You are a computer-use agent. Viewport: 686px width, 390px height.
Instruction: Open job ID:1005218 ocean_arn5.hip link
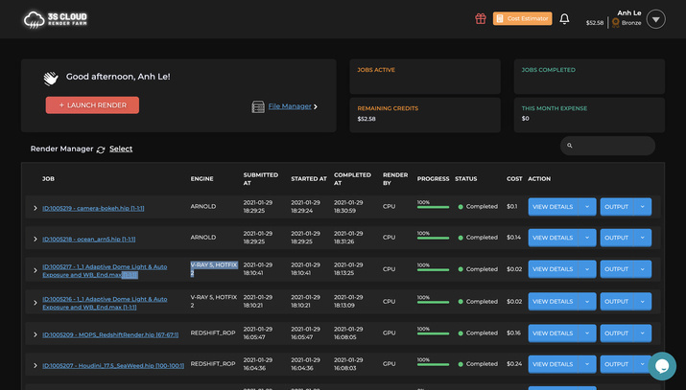tap(89, 240)
